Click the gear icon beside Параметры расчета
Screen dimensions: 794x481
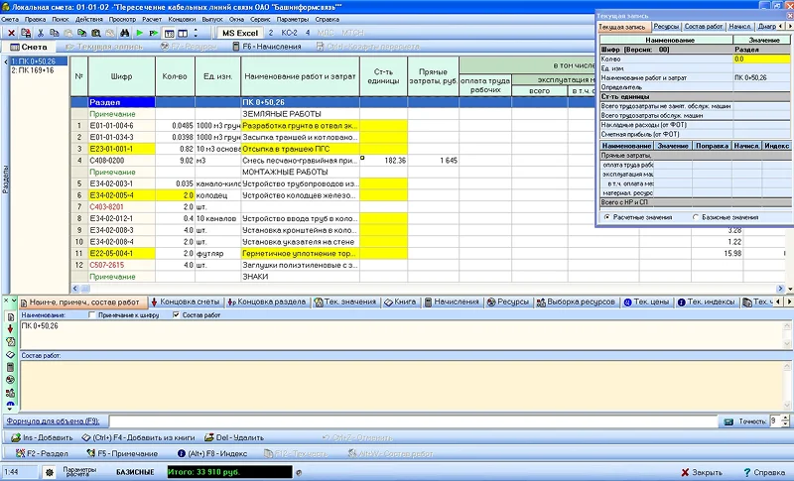(46, 471)
